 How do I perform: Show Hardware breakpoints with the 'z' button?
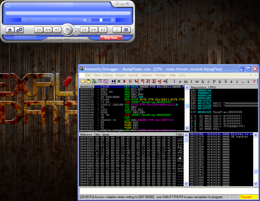[231, 81]
